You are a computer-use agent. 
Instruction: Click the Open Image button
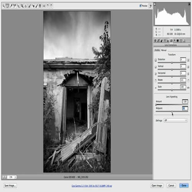(157, 185)
